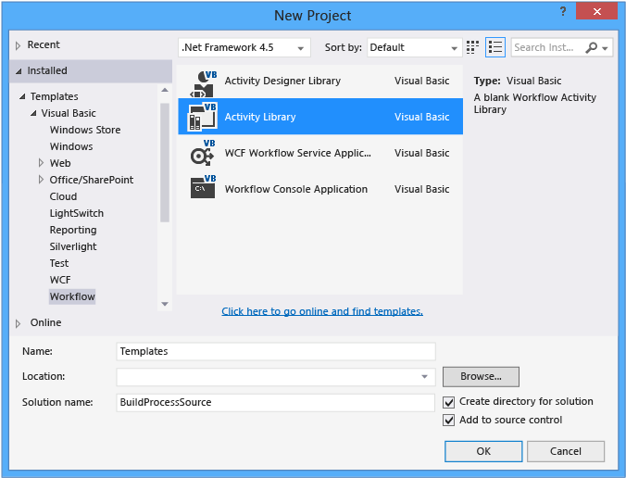Select the Silverlight tree item
The width and height of the screenshot is (626, 478).
coord(73,246)
